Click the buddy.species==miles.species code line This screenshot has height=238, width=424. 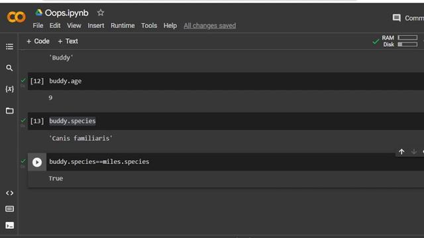[99, 161]
